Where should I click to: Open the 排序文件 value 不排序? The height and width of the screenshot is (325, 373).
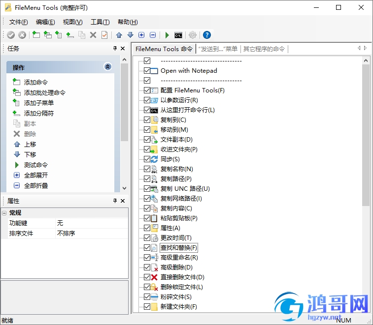coord(92,234)
